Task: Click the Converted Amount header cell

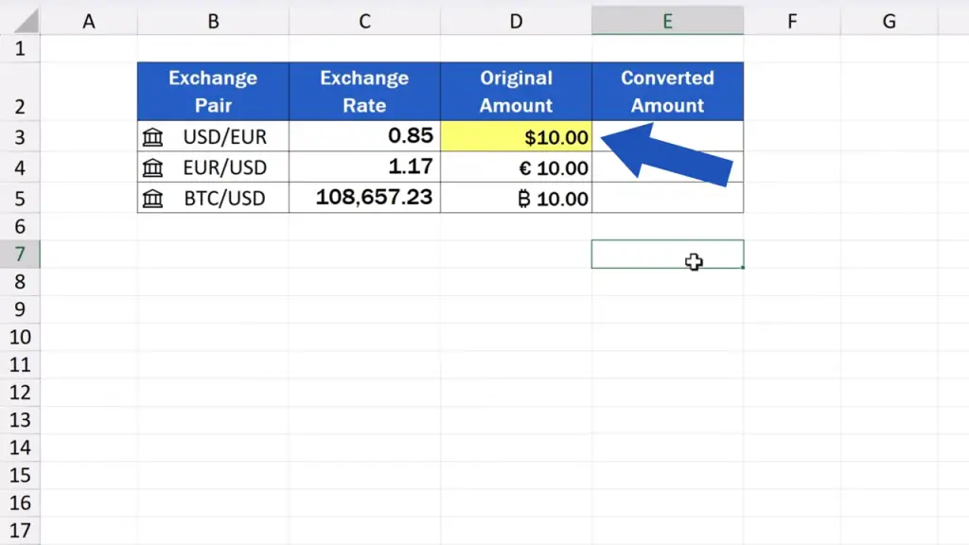Action: [667, 92]
